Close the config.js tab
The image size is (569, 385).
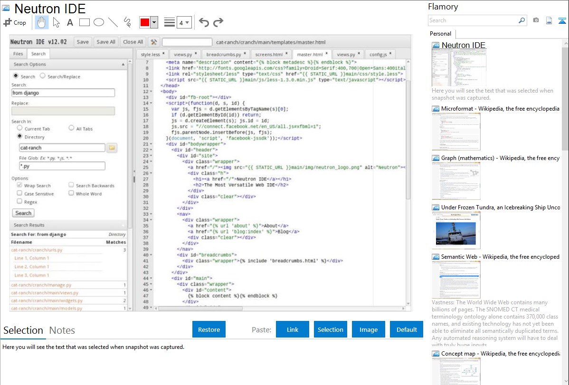coord(390,53)
